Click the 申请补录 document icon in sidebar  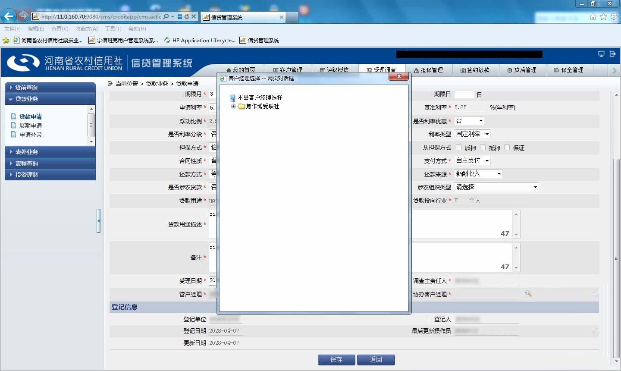tap(13, 134)
